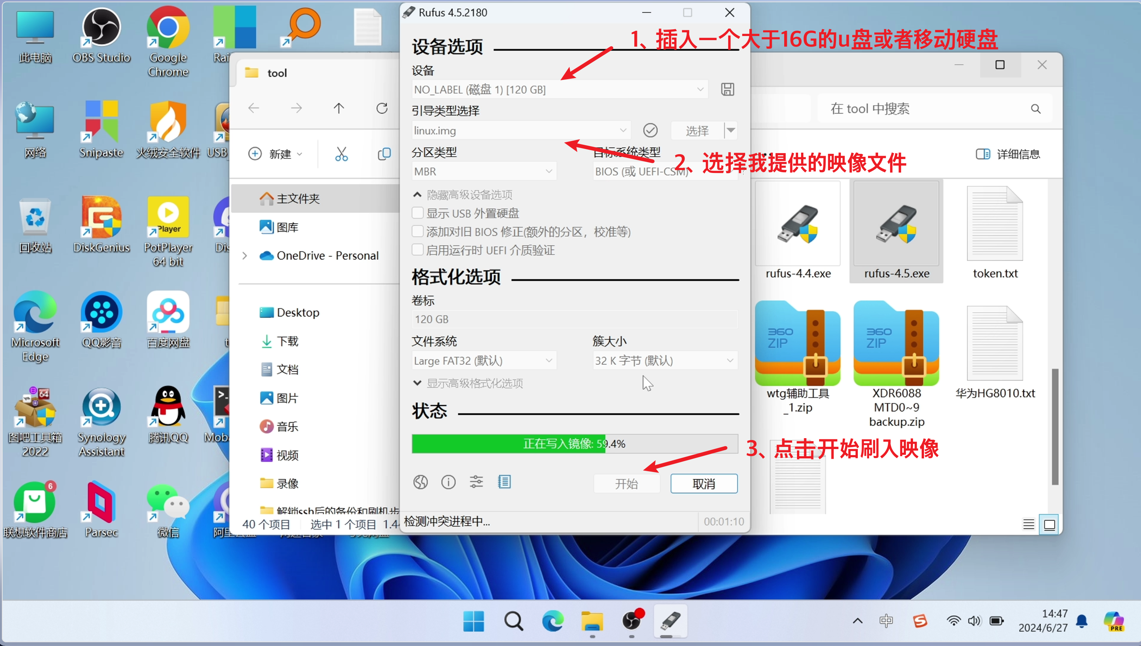Open DiskGenius desktop shortcut
The height and width of the screenshot is (646, 1141).
tap(101, 224)
